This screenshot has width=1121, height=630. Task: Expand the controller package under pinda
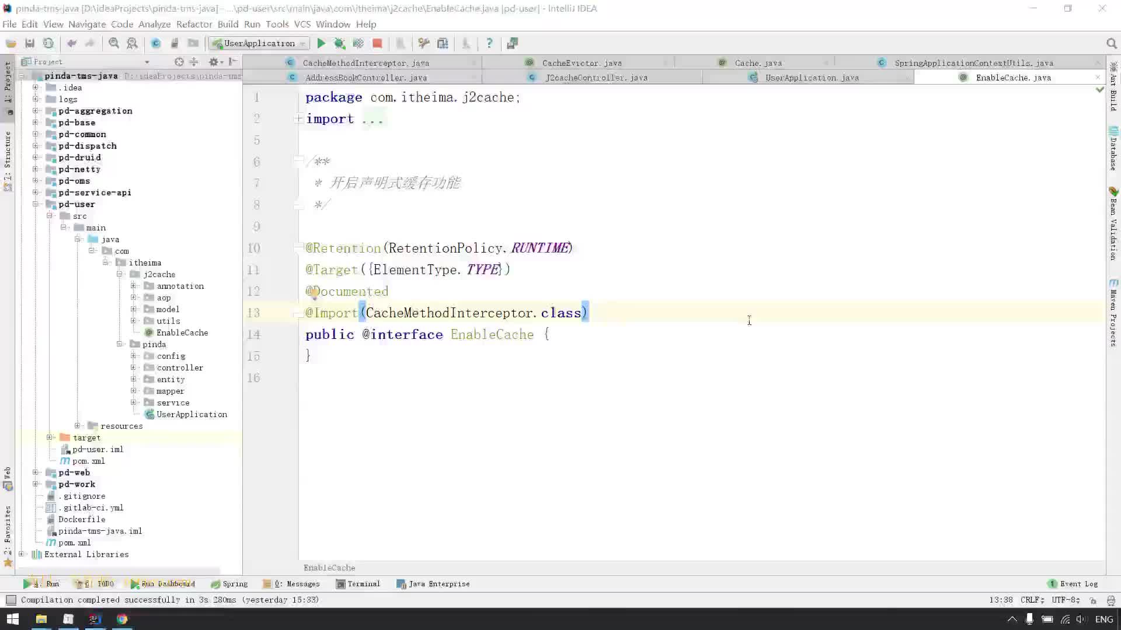(134, 367)
